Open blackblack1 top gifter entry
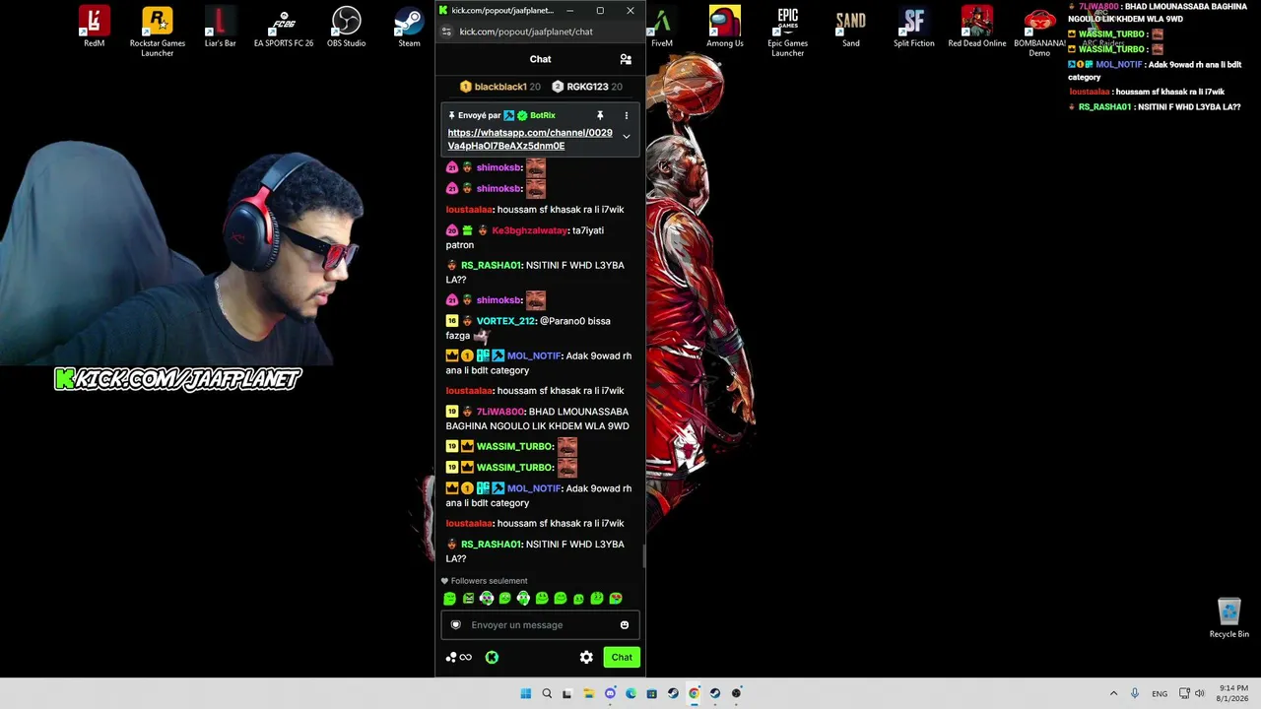The image size is (1261, 709). pos(499,87)
